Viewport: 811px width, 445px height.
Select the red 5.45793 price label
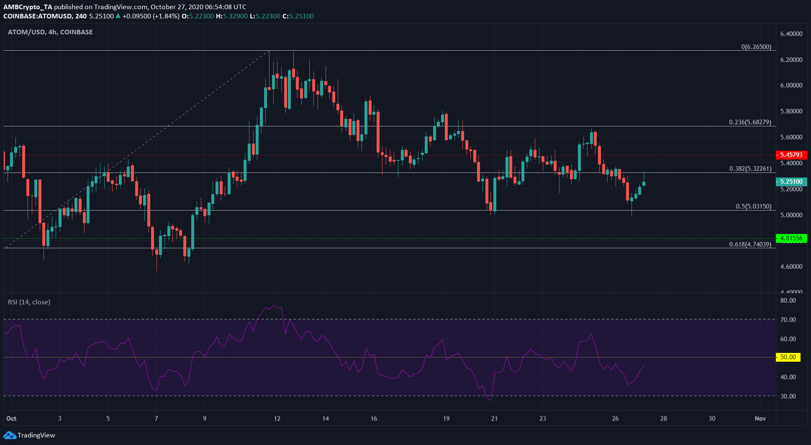coord(791,155)
